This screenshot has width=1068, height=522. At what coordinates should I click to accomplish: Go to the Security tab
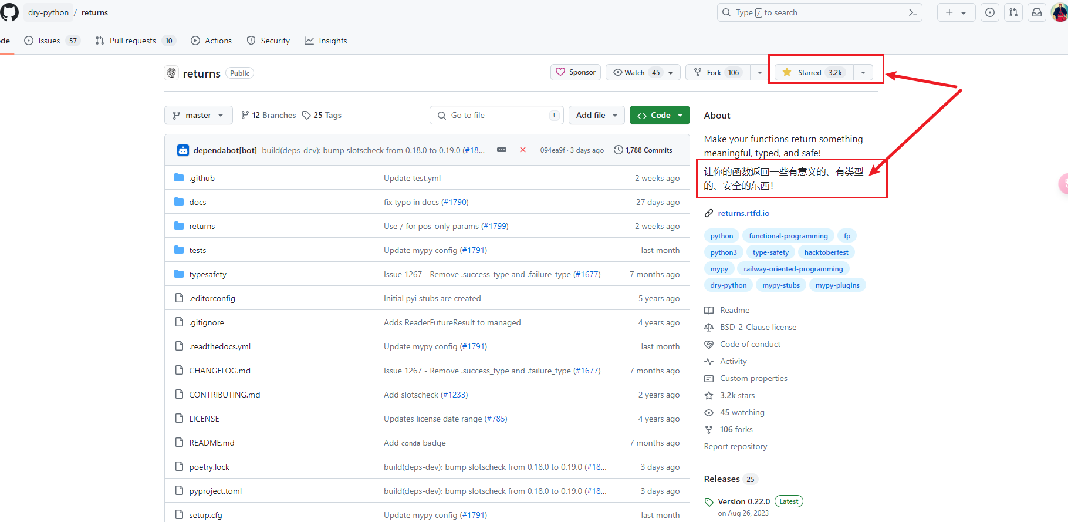[x=268, y=41]
